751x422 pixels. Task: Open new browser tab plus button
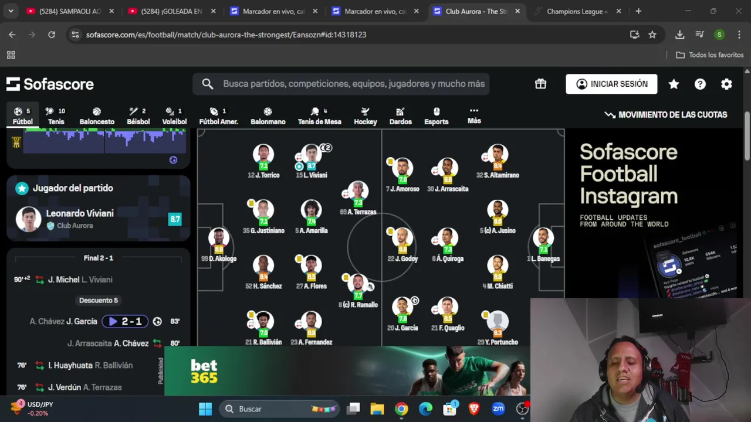tap(638, 11)
